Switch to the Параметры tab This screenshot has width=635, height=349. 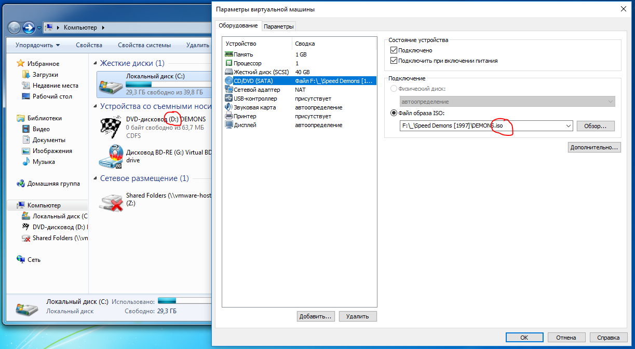coord(279,26)
